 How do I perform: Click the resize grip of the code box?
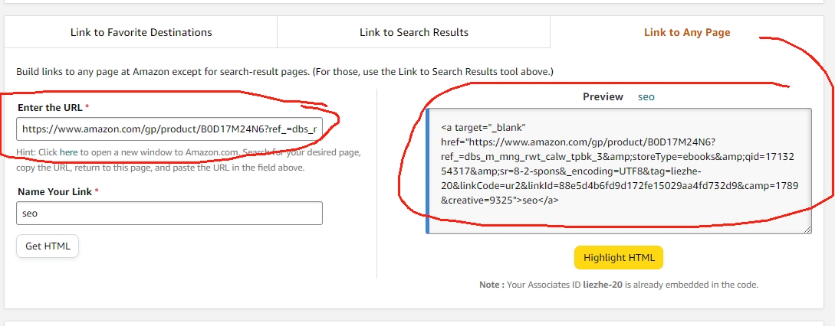tap(807, 230)
